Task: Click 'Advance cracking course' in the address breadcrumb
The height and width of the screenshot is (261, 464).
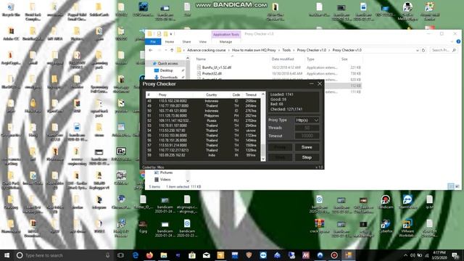Action: (x=206, y=50)
